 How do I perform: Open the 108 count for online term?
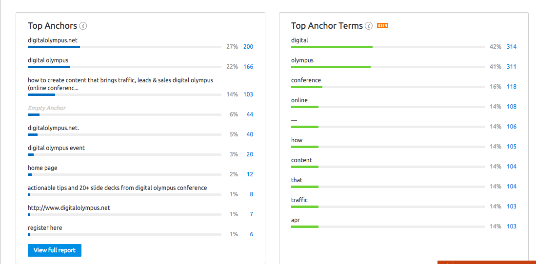point(512,107)
